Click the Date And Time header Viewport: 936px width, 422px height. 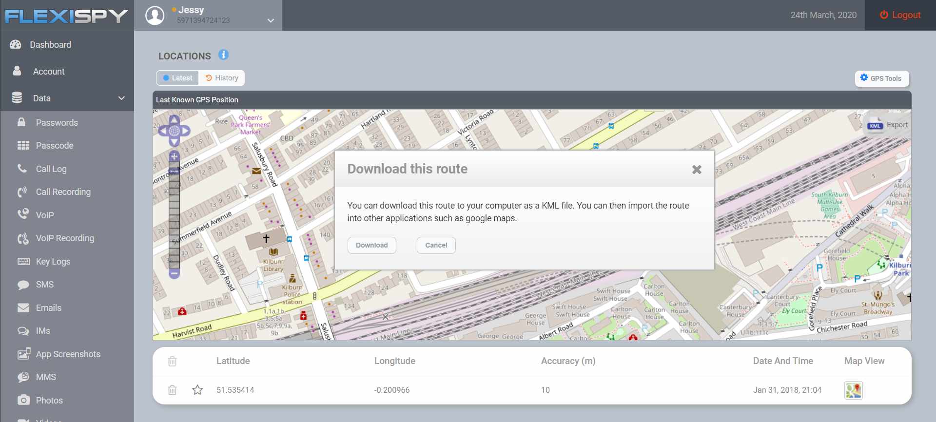[783, 361]
